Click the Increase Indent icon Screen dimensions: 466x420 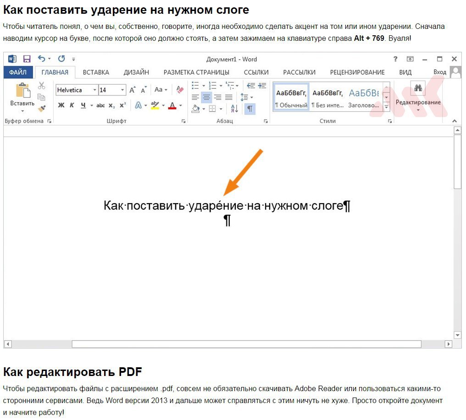(262, 86)
